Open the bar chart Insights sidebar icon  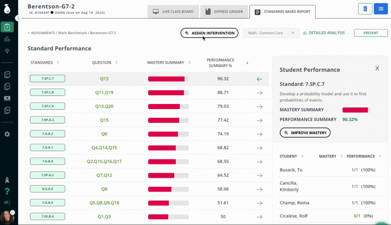tap(7, 39)
